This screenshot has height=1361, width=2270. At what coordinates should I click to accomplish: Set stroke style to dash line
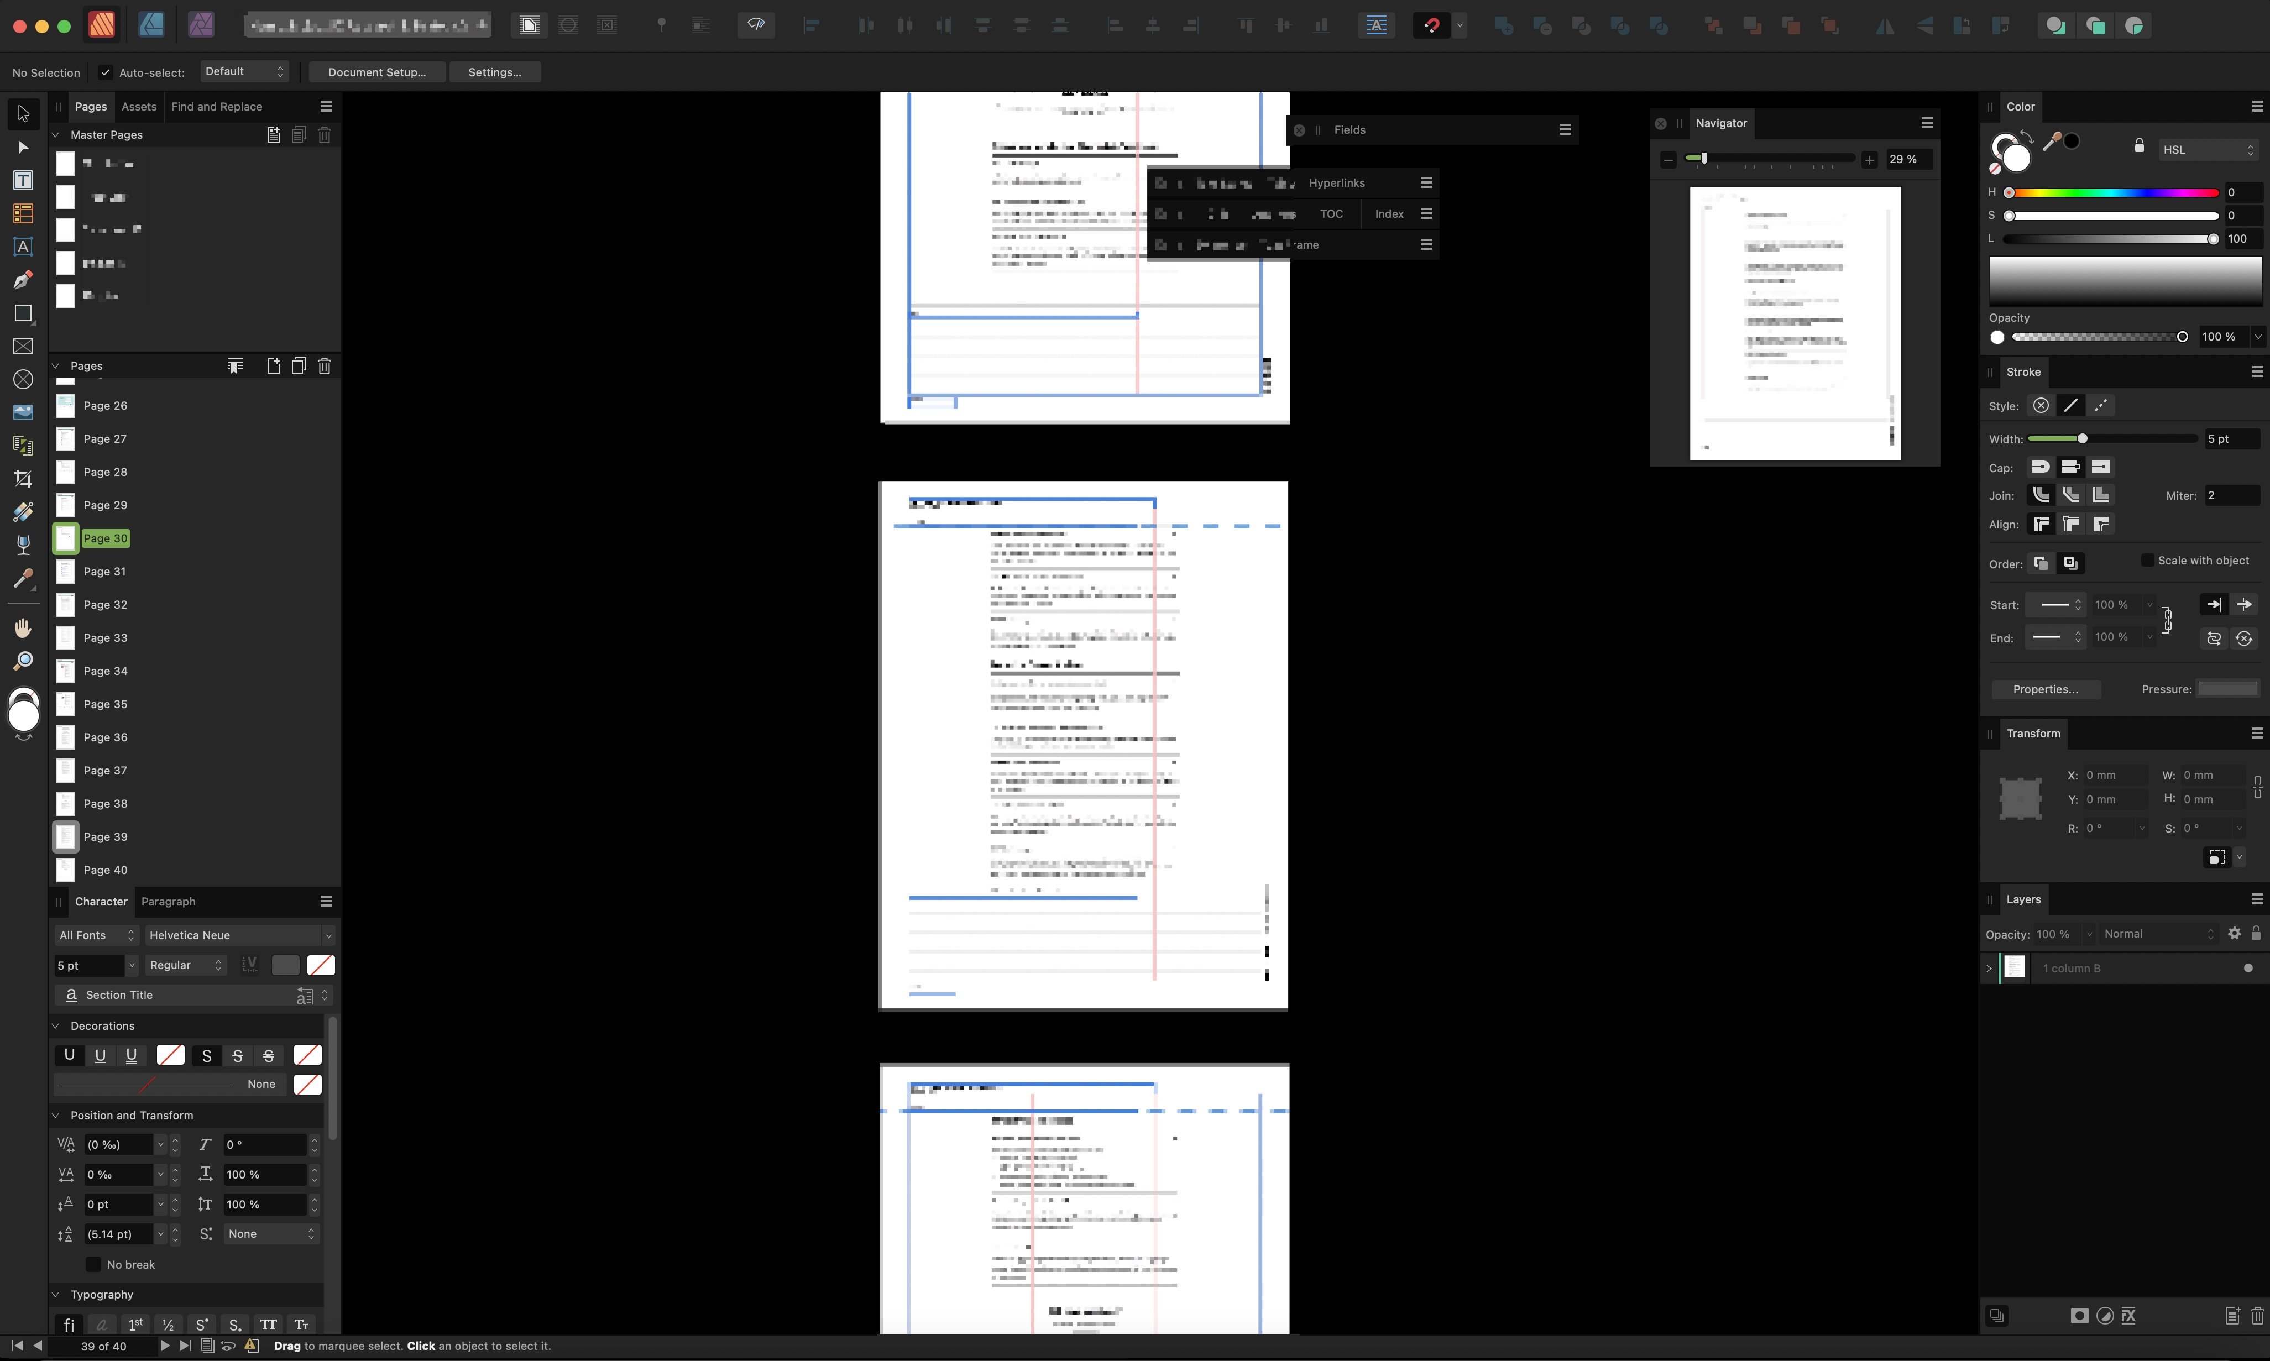coord(2101,405)
